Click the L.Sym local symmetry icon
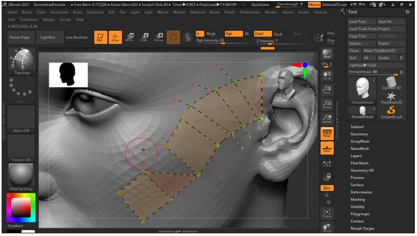The height and width of the screenshot is (236, 417). 327,163
